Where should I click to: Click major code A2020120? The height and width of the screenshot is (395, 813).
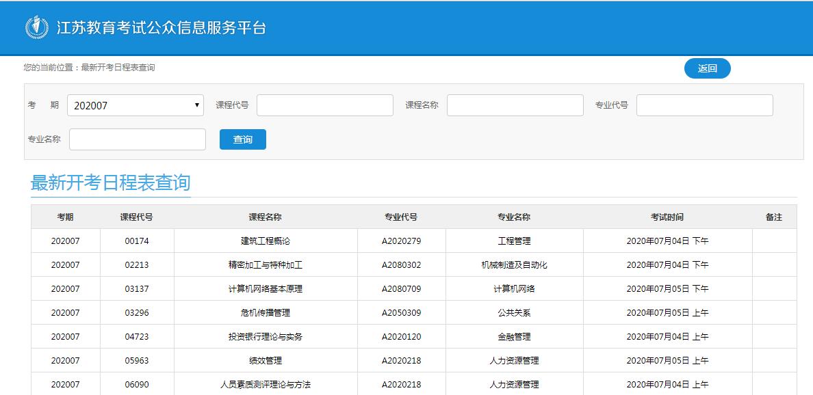(x=401, y=337)
